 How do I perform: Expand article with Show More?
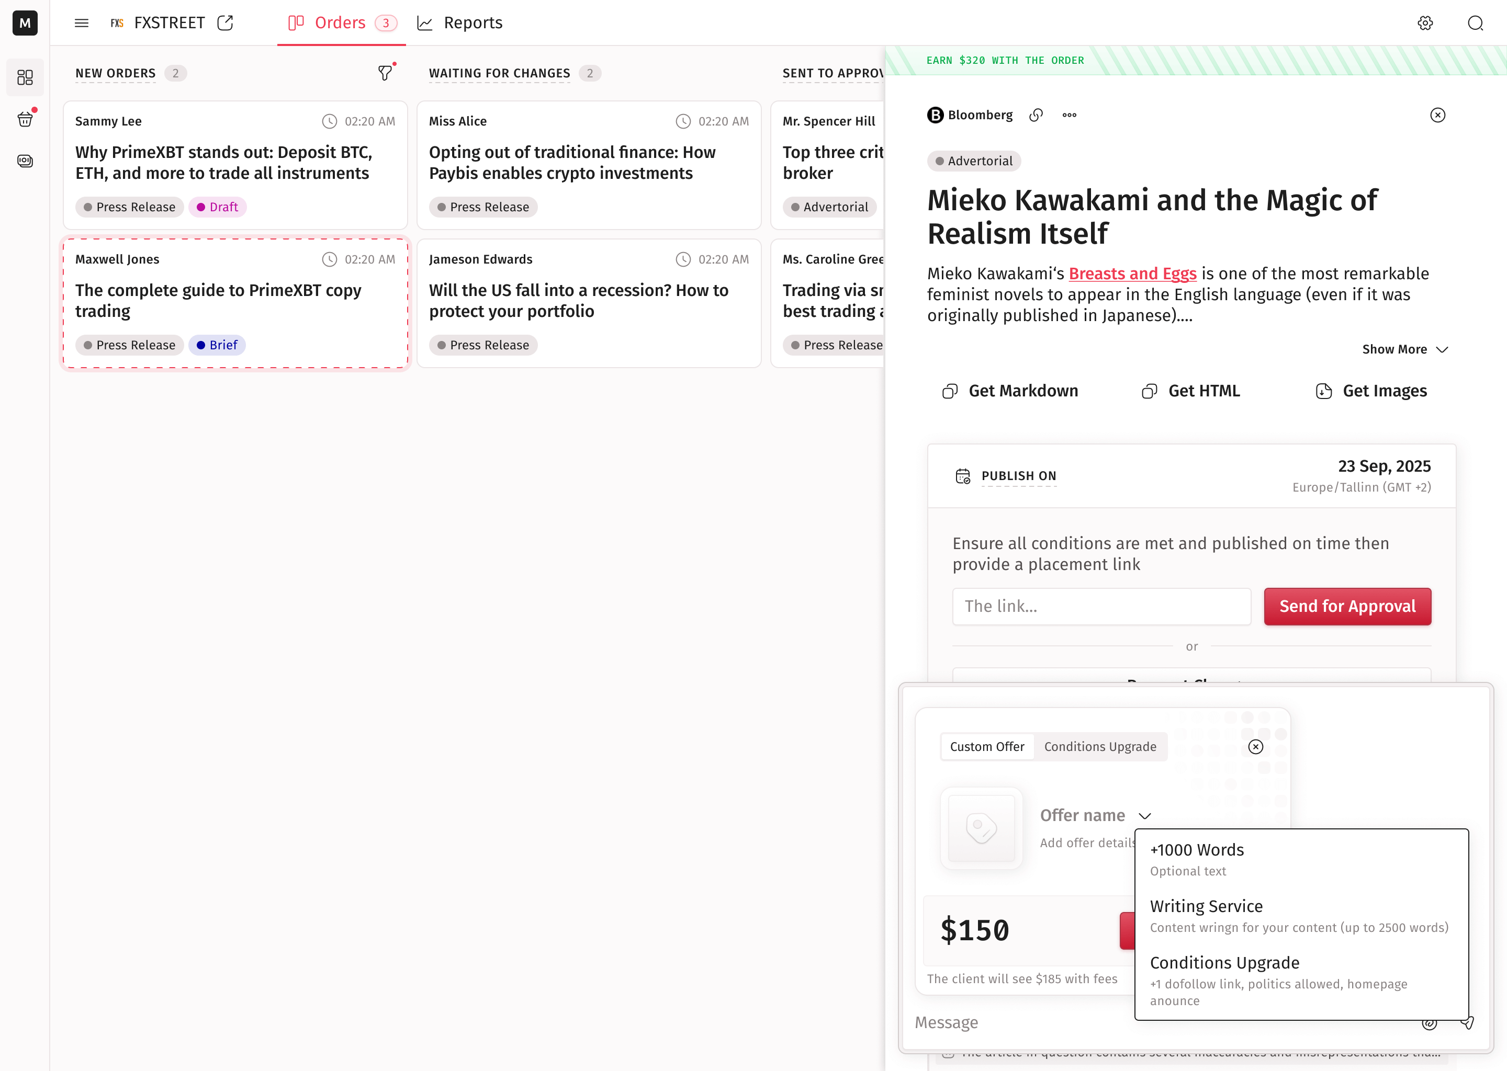[x=1405, y=349]
